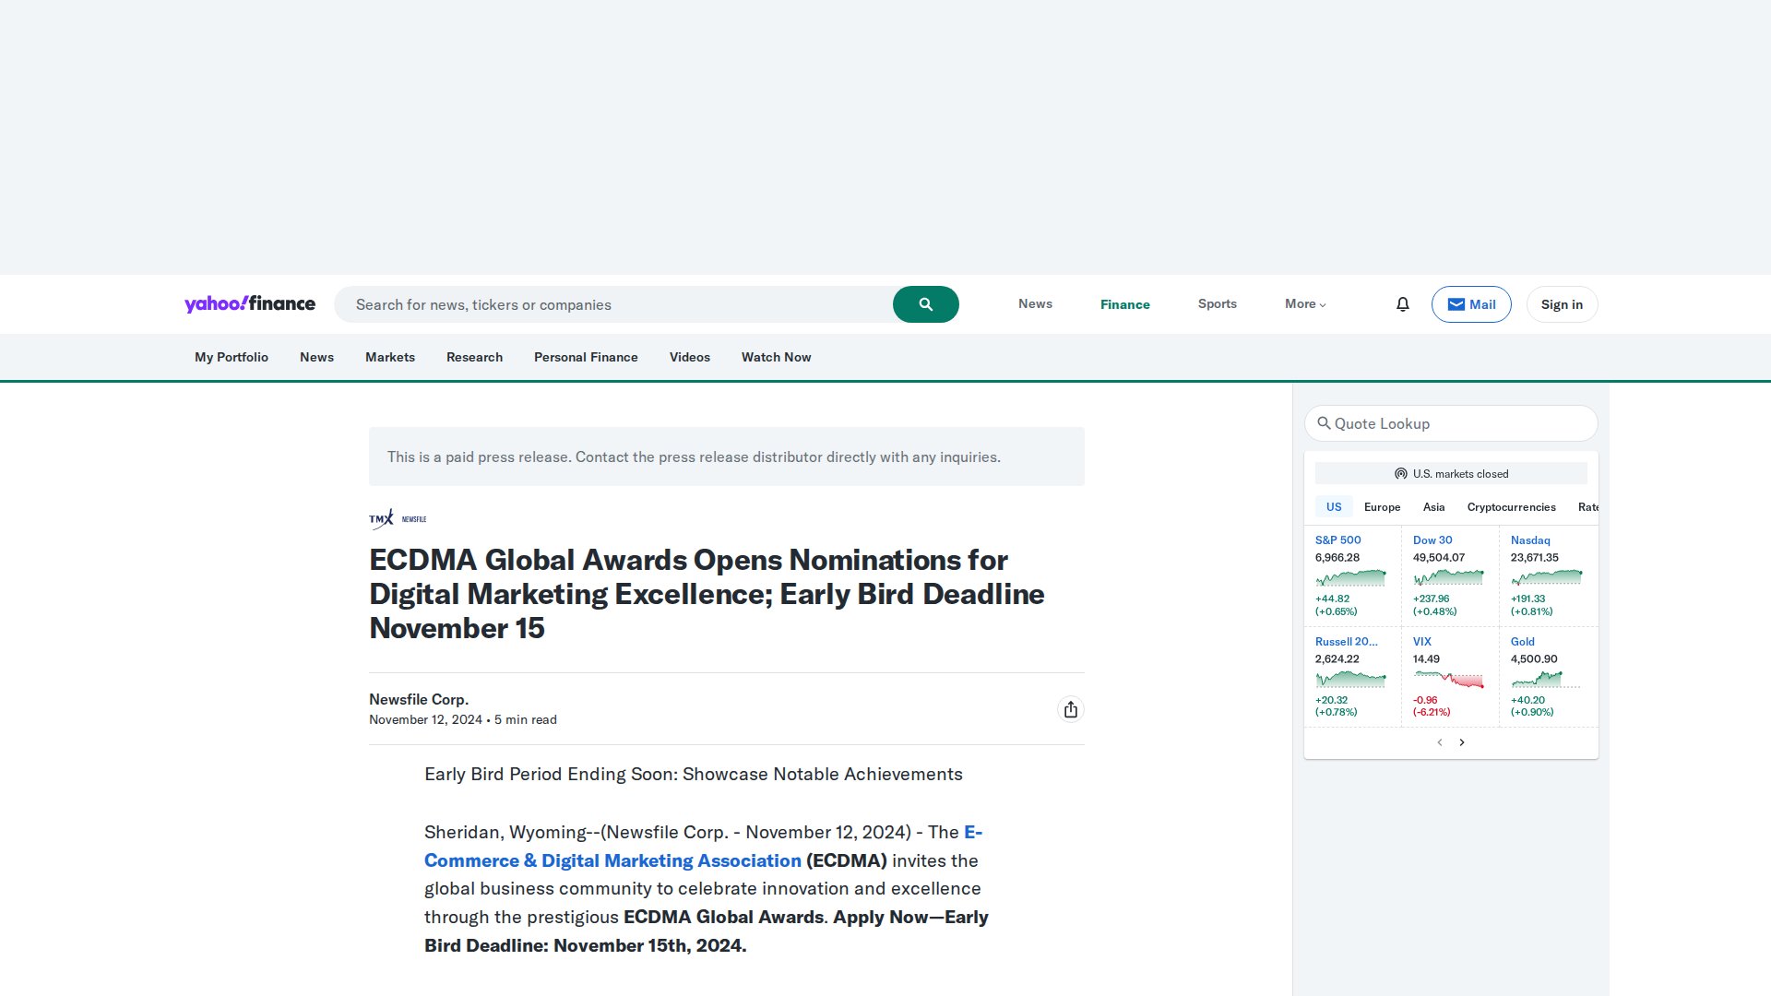
Task: Click the next market carousel arrow
Action: coord(1462,741)
